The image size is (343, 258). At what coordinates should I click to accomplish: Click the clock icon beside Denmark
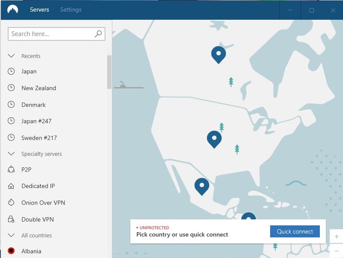(x=11, y=104)
